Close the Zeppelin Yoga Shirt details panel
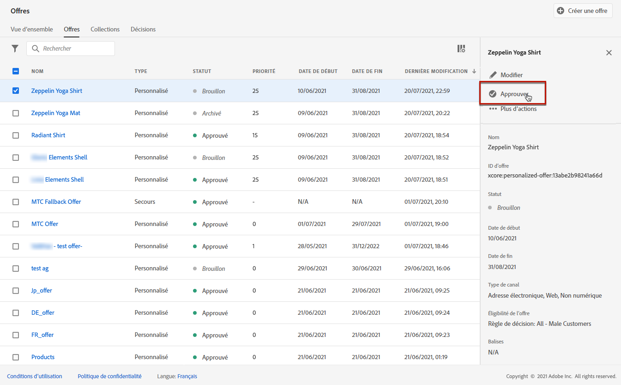Image resolution: width=621 pixels, height=385 pixels. point(609,53)
